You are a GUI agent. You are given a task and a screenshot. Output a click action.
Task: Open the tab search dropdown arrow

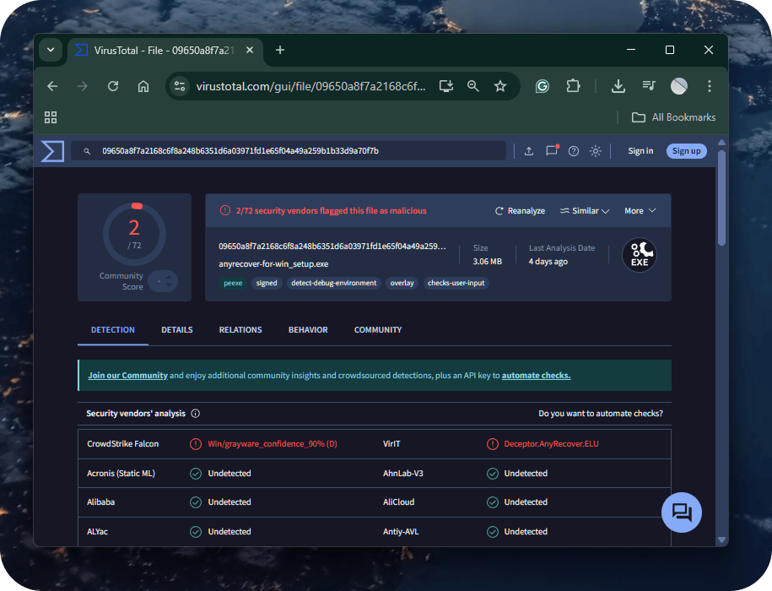(51, 50)
